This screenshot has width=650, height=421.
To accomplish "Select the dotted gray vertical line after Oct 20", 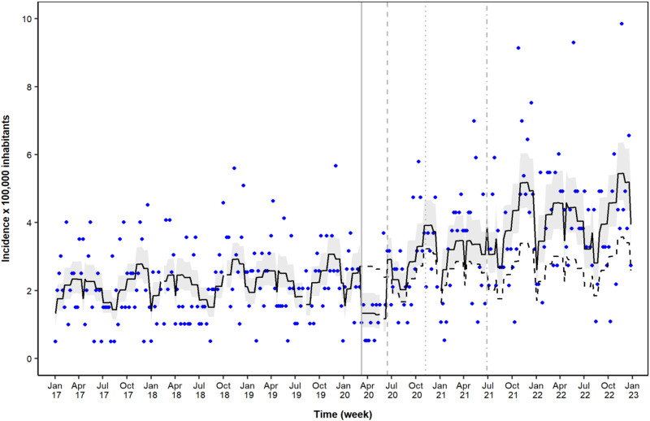I will tap(426, 189).
